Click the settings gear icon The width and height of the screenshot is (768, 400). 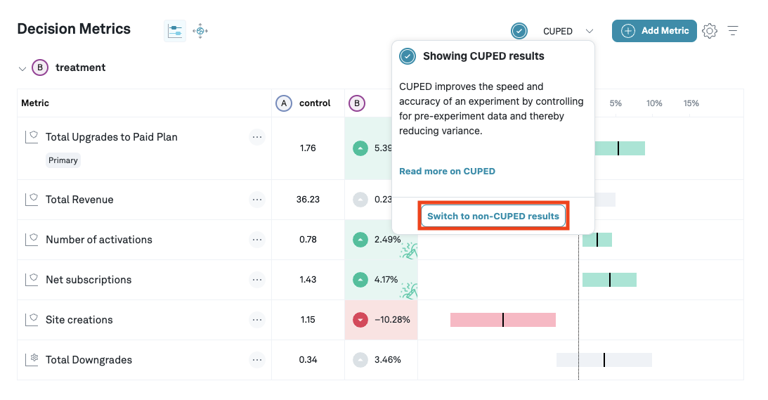point(710,31)
